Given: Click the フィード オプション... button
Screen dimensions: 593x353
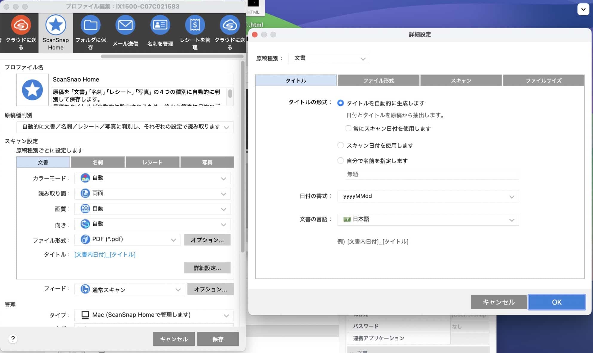Looking at the screenshot, I should pos(210,289).
